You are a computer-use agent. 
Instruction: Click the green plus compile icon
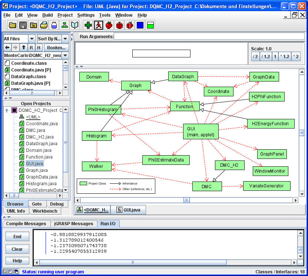point(88,25)
